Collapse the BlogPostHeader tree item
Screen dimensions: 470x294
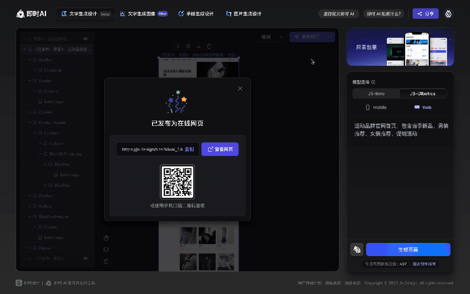(x=30, y=216)
